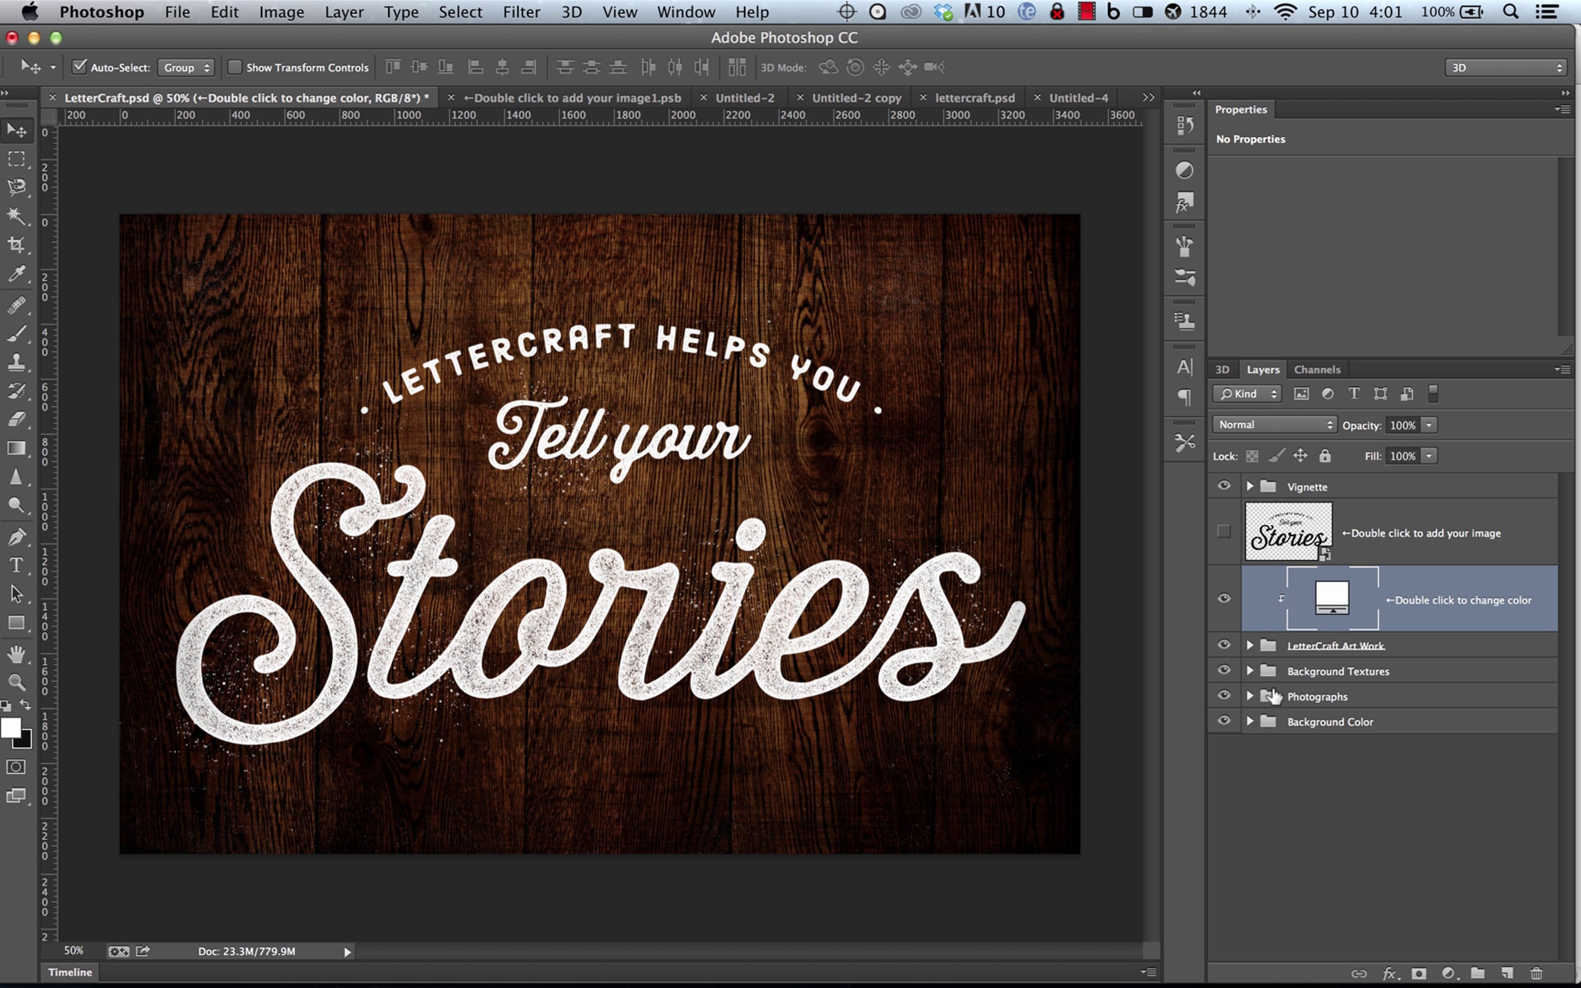Select the Eraser tool

tap(16, 419)
